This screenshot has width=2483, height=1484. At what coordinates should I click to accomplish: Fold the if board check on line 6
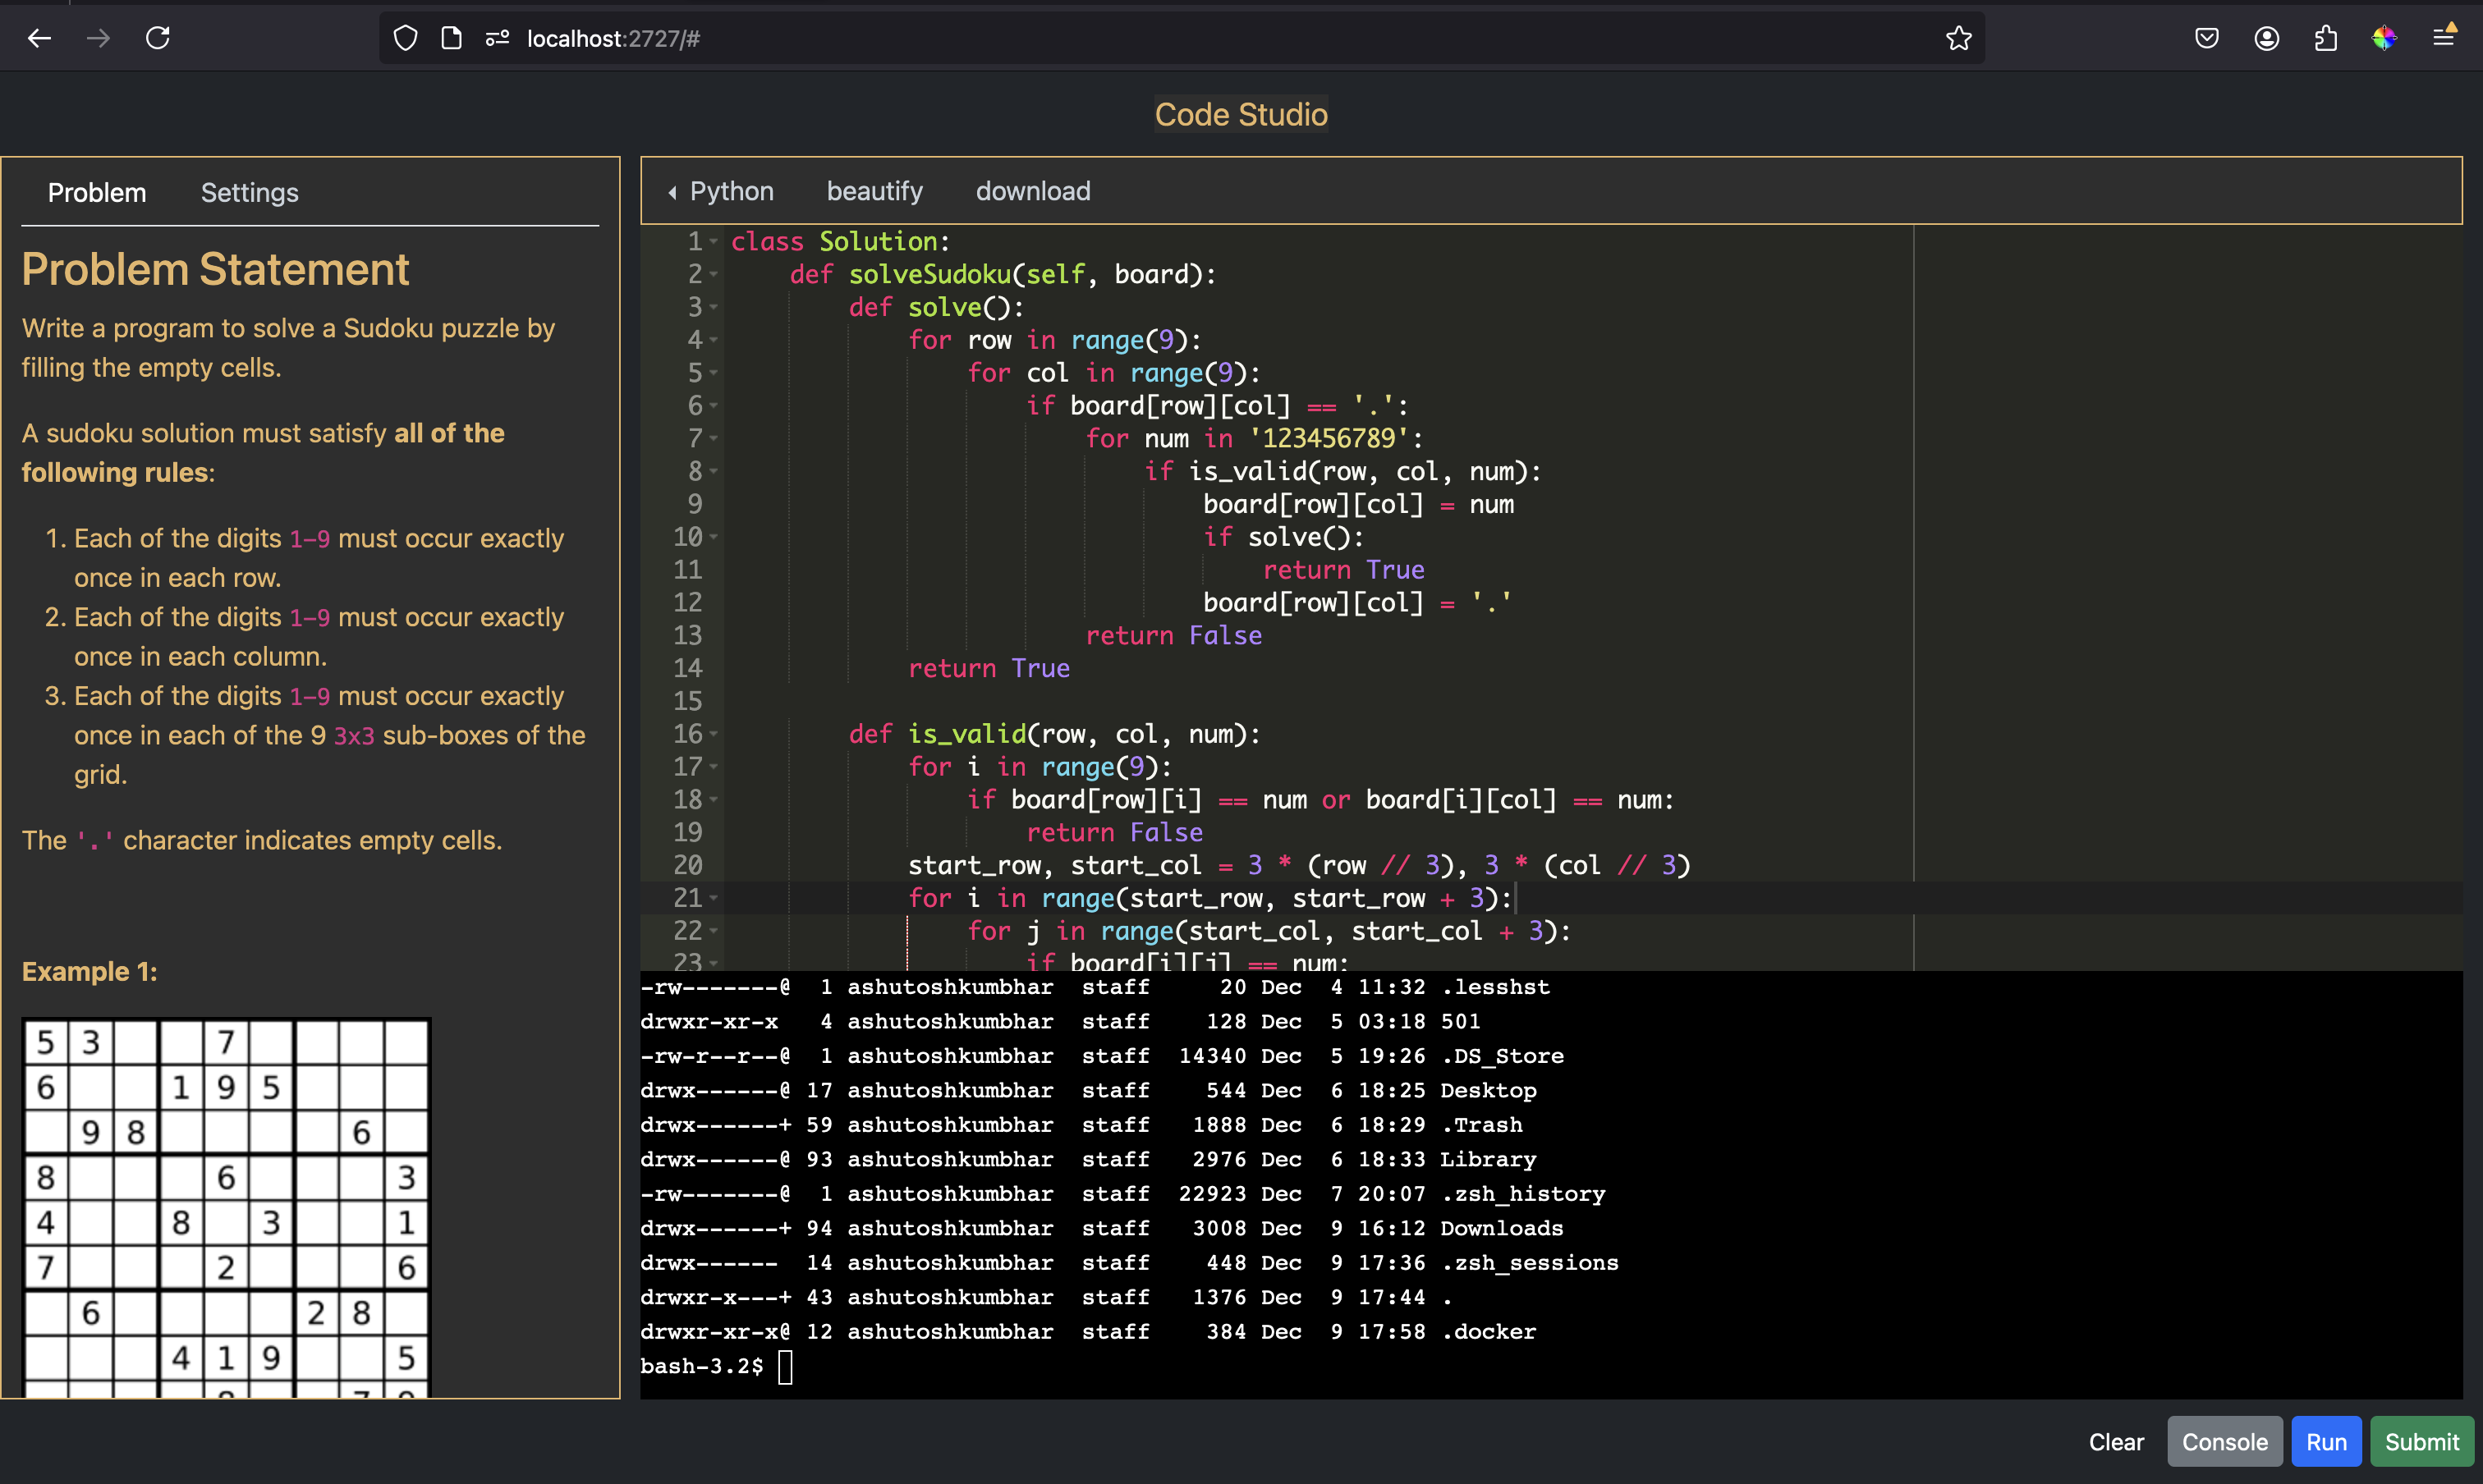[x=714, y=406]
